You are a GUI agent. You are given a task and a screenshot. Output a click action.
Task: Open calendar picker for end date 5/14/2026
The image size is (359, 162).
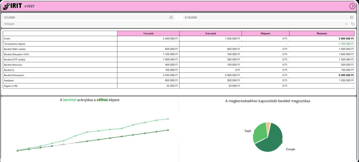[x=352, y=17]
